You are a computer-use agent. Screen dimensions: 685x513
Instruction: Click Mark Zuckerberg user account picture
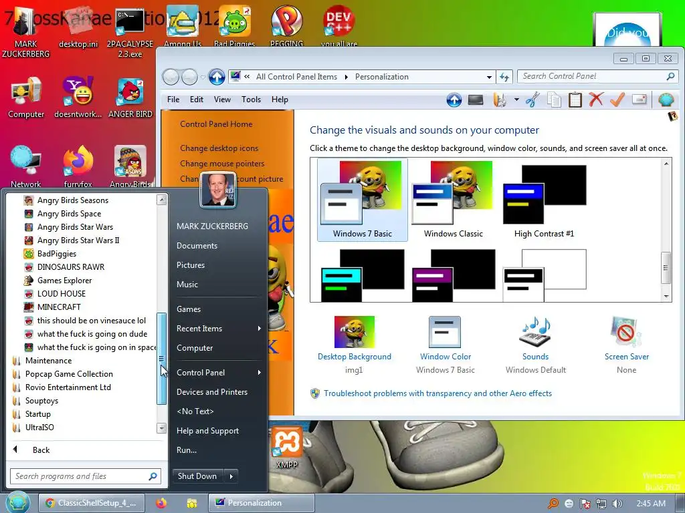point(217,189)
